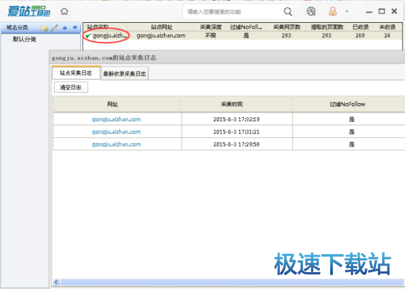Expand the dropdown arrow beside the avatar

click(347, 11)
